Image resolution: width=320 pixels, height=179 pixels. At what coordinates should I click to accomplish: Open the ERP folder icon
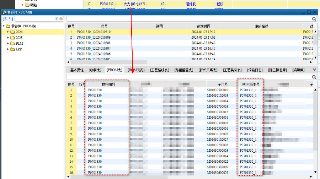tap(13, 49)
